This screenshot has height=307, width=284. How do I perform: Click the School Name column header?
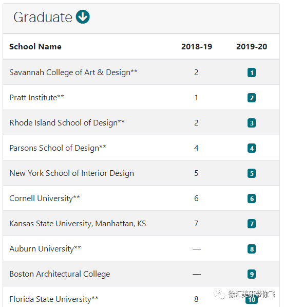[x=35, y=47]
